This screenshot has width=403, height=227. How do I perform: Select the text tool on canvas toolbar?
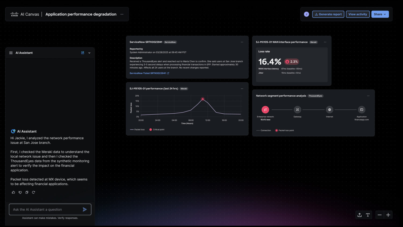click(368, 215)
